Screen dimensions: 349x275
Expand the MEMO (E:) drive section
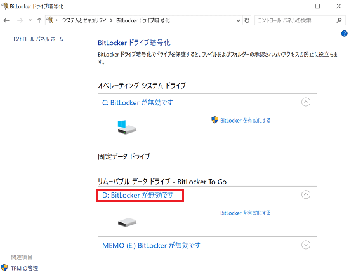306,245
